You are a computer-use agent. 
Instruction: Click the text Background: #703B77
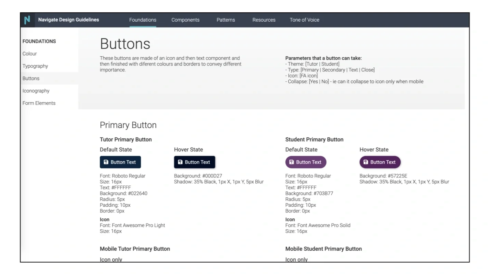(309, 193)
